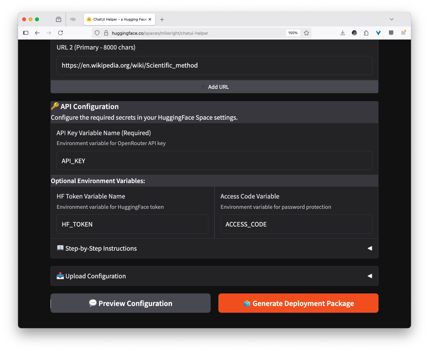429x352 pixels.
Task: Click the profile avatar icon in the toolbar
Action: click(x=354, y=33)
